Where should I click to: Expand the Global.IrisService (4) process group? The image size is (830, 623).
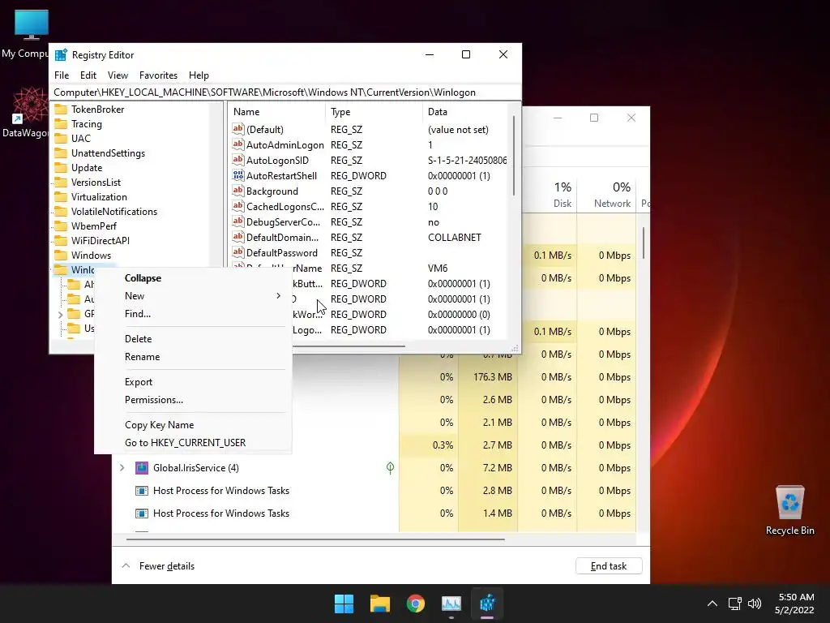pyautogui.click(x=122, y=468)
